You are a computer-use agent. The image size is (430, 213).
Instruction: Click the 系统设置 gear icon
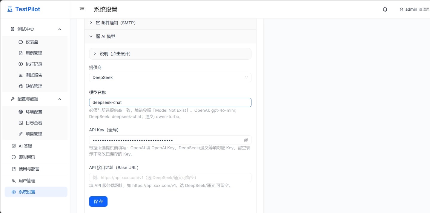(14, 192)
